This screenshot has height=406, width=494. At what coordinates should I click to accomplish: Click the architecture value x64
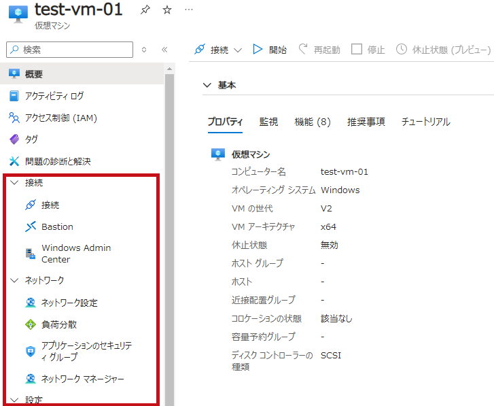[x=328, y=226]
